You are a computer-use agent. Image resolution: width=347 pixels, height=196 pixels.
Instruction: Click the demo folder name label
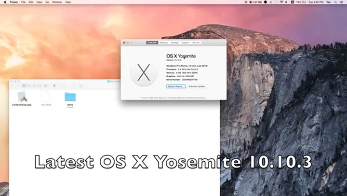pos(70,105)
